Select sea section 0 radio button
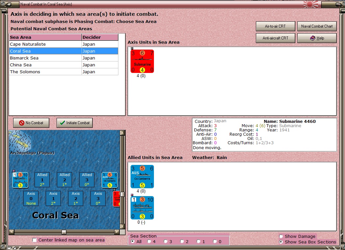This screenshot has width=345, height=250. (215, 241)
